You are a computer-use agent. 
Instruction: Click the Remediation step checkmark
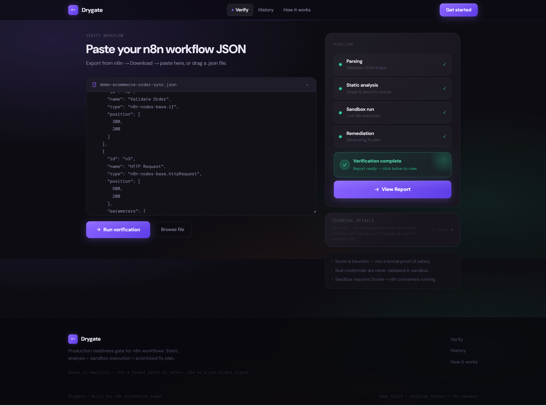pos(444,137)
